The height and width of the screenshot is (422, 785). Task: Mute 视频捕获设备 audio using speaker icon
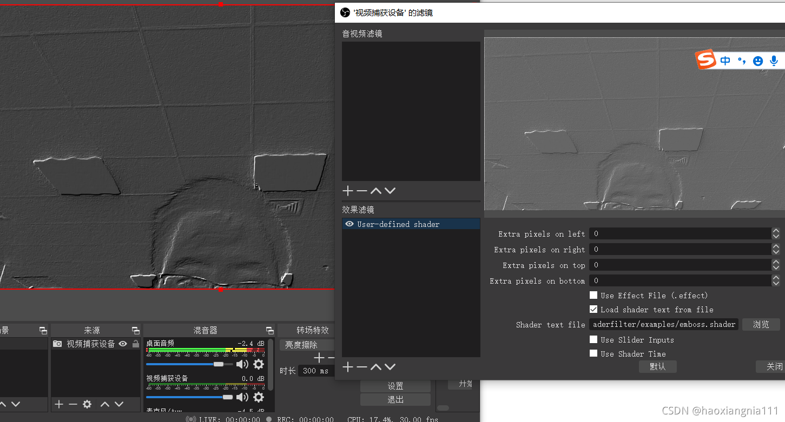[x=242, y=397]
